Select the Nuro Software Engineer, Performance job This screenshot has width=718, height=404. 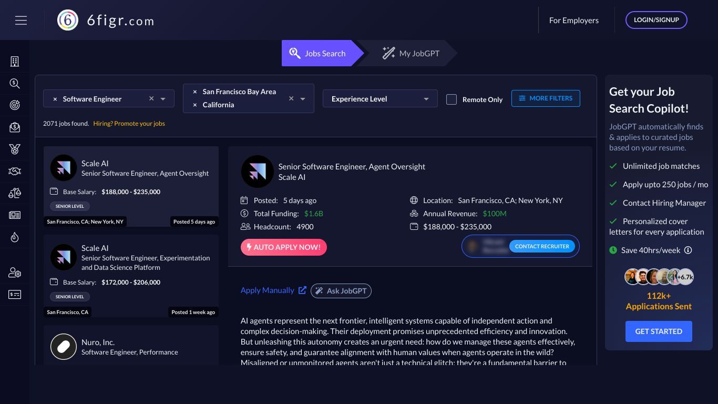[x=131, y=345]
